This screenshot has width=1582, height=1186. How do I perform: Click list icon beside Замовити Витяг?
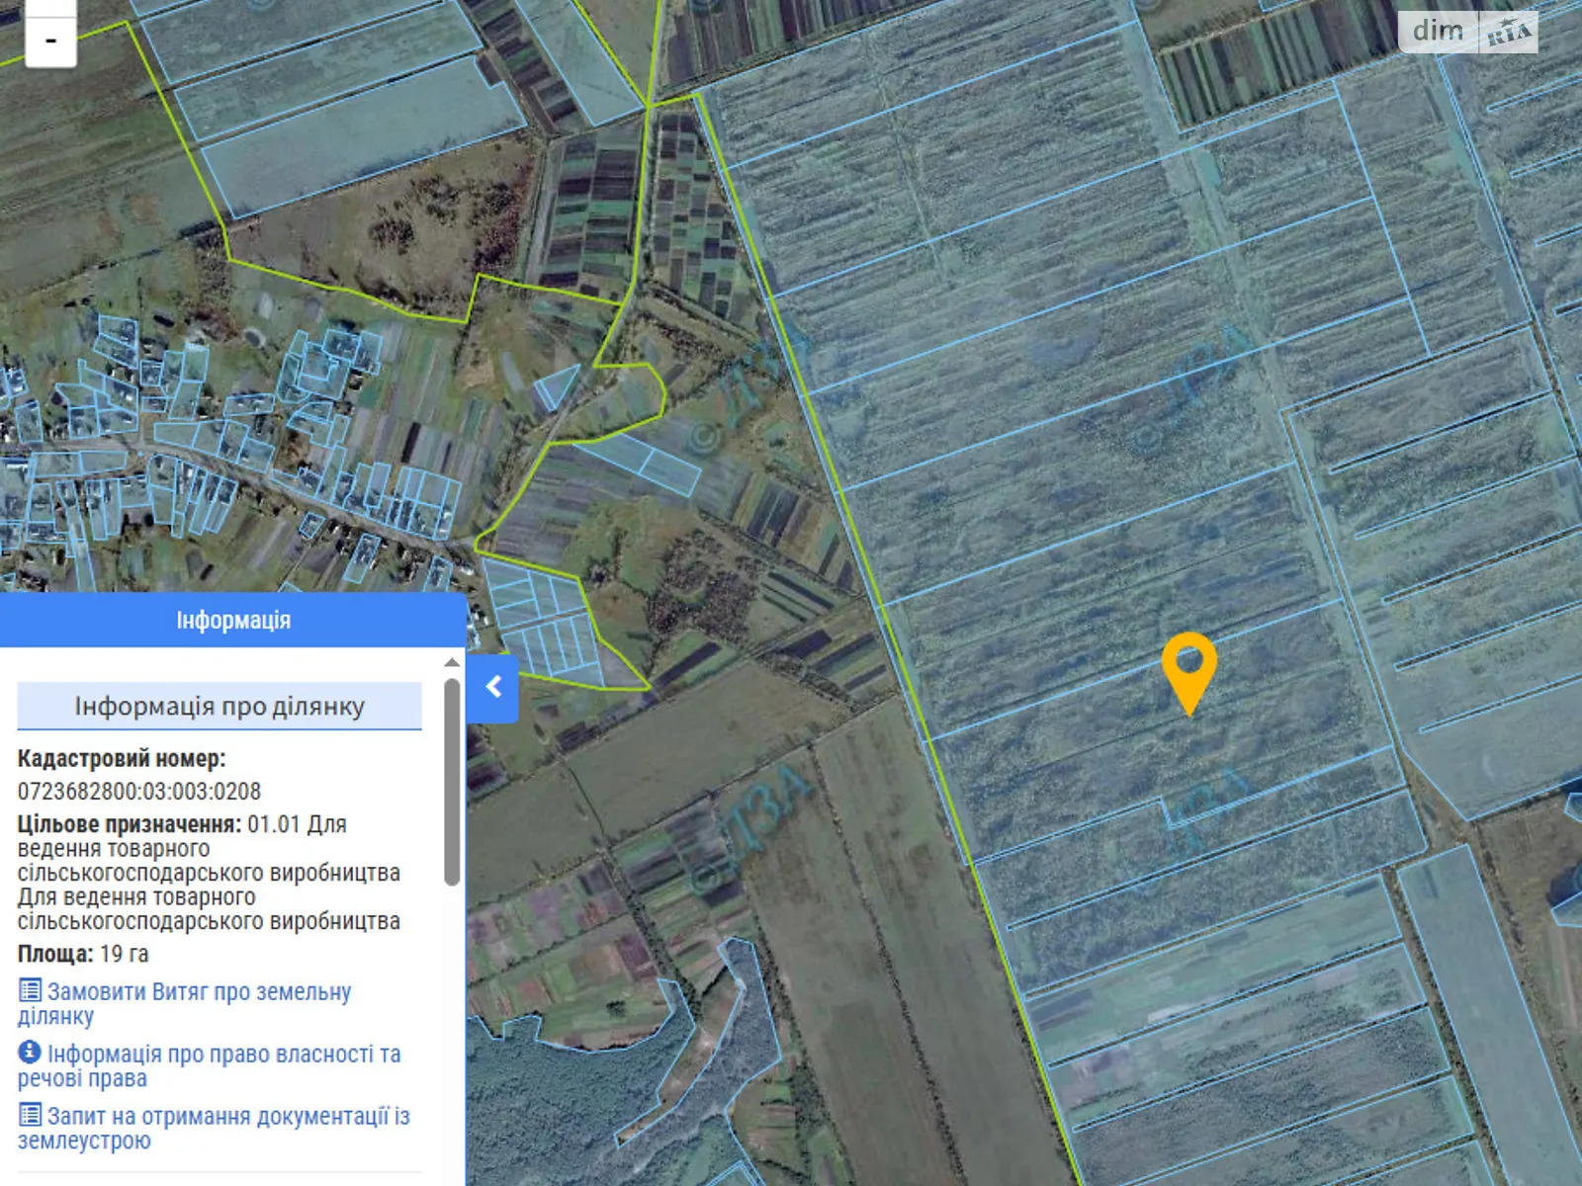click(31, 990)
